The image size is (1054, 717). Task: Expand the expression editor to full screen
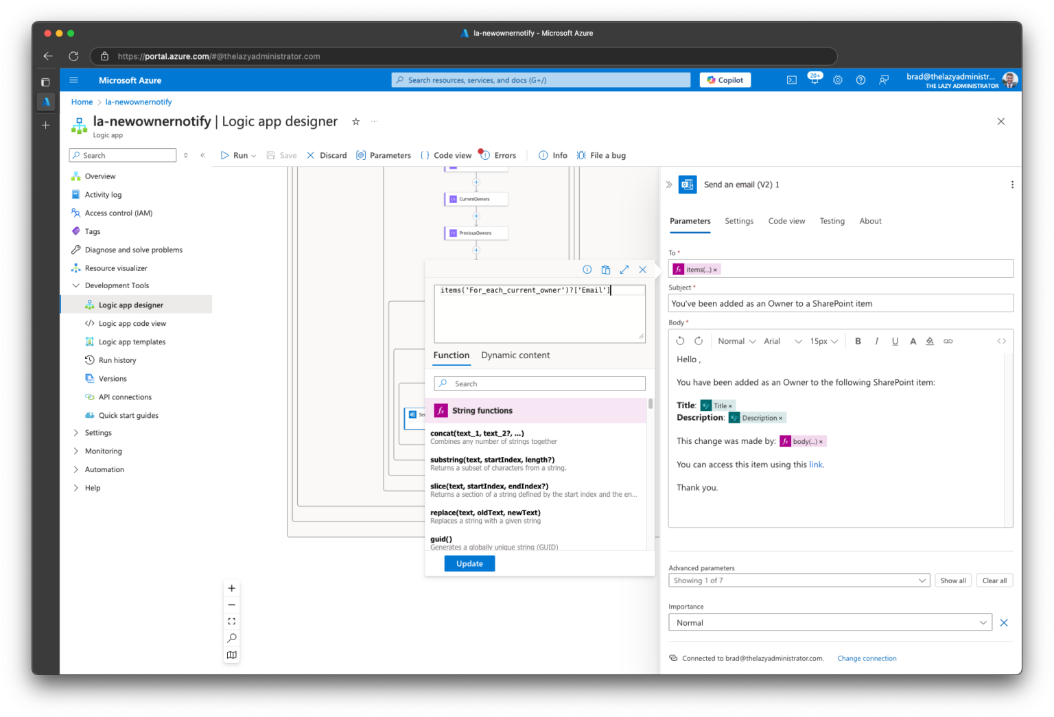(624, 270)
